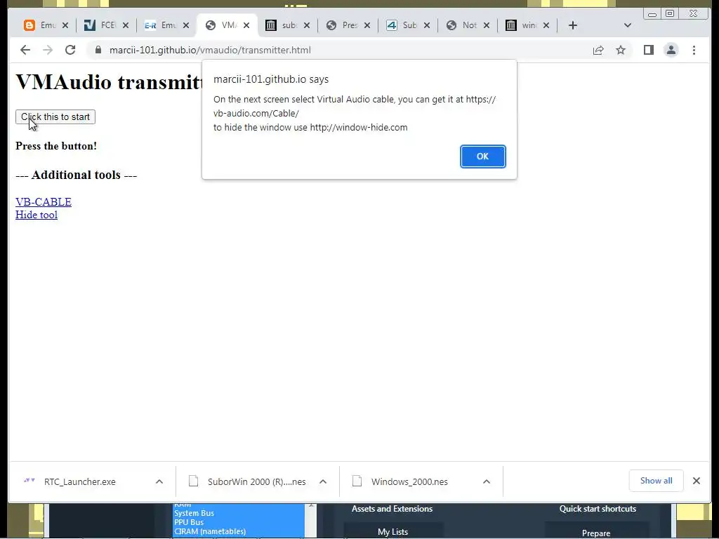
Task: Close the 'Pres' tab
Action: coord(367,25)
